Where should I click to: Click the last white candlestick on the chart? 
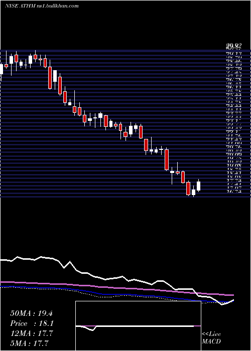198,186
